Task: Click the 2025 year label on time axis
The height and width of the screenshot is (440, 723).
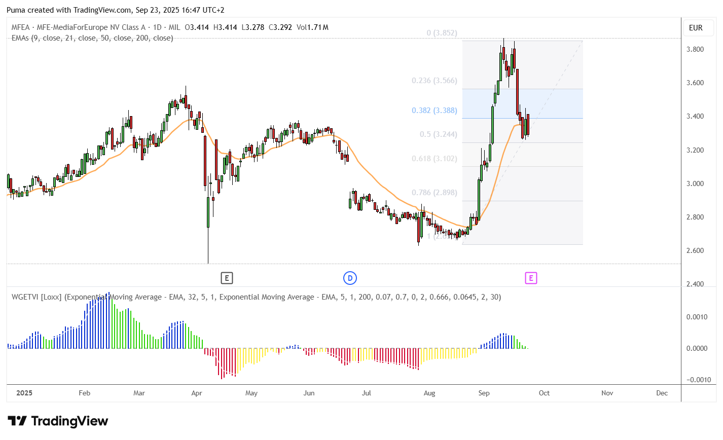Action: click(x=24, y=393)
